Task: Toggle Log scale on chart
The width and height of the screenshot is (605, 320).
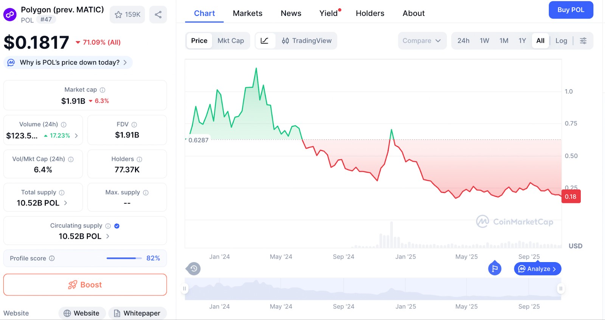Action: [x=561, y=41]
